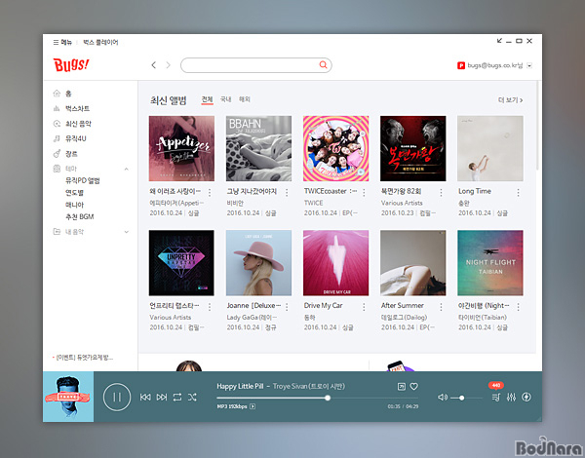Viewport: 585px width, 458px height.
Task: Open the playlist queue icon
Action: tap(496, 398)
